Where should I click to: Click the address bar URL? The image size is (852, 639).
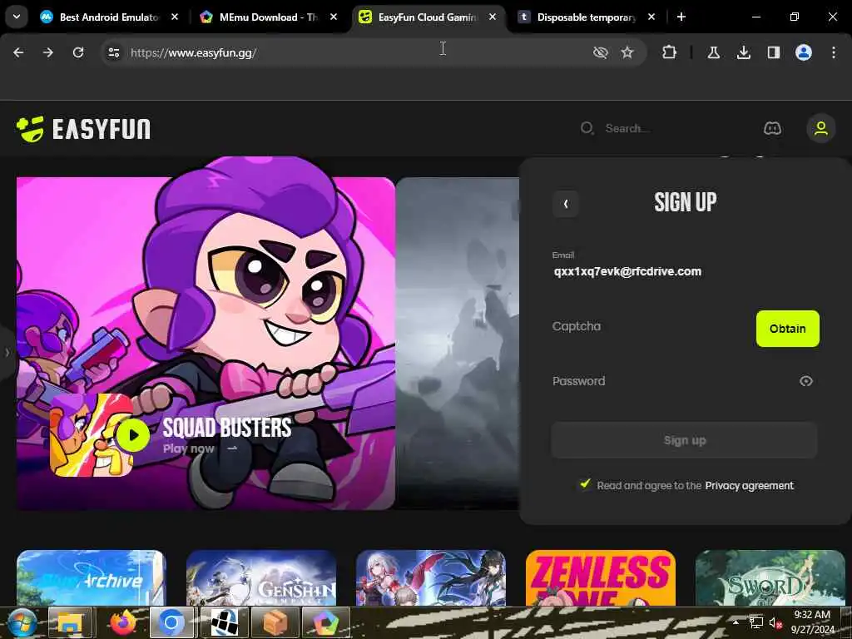pyautogui.click(x=193, y=52)
